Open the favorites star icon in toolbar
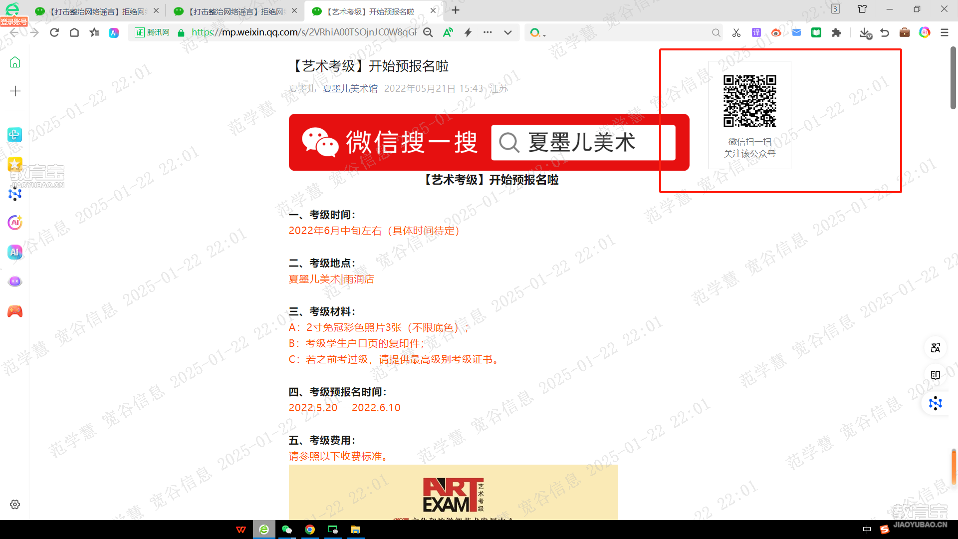The height and width of the screenshot is (539, 958). (94, 33)
